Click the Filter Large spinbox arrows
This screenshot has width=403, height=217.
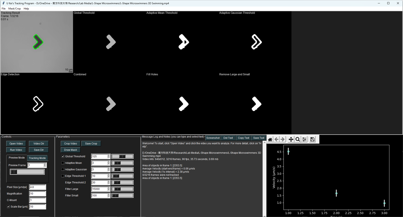[108, 189]
